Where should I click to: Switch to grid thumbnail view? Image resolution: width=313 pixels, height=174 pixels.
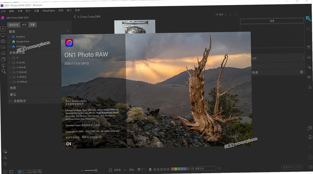click(x=20, y=171)
